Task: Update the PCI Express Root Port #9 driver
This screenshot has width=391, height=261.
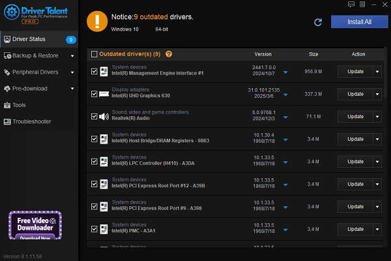Action: coord(355,207)
